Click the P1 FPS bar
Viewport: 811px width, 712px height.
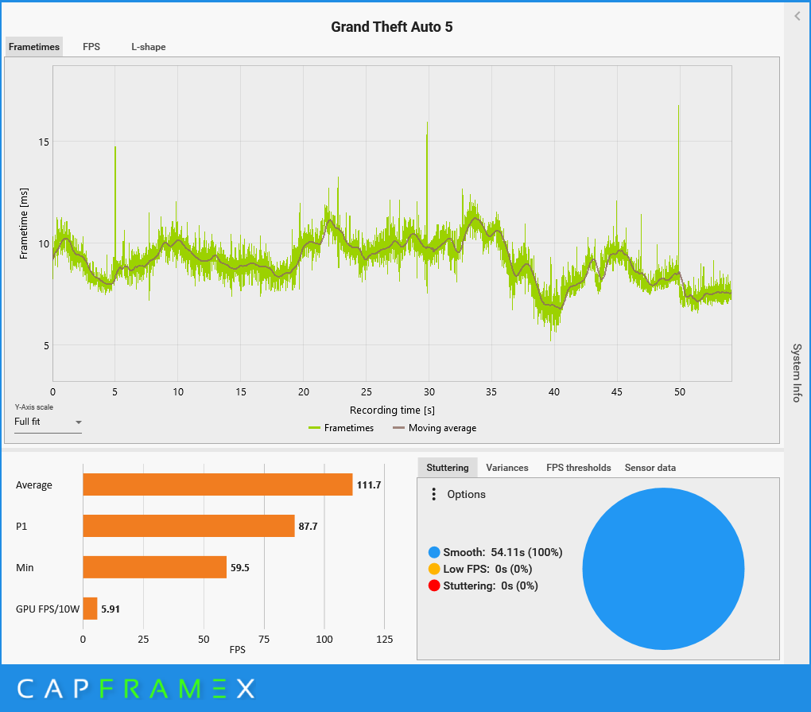(188, 526)
